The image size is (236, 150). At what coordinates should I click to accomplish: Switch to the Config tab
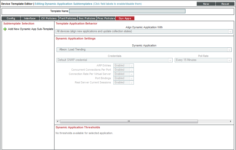11,18
